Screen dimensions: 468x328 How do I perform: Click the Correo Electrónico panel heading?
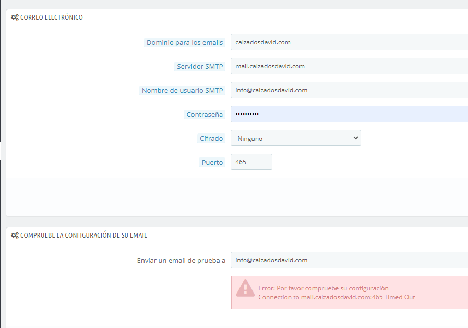pos(52,17)
